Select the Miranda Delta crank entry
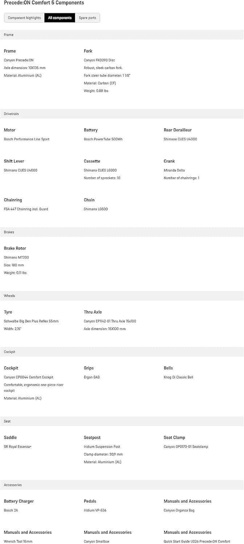The width and height of the screenshot is (244, 544). tap(174, 170)
